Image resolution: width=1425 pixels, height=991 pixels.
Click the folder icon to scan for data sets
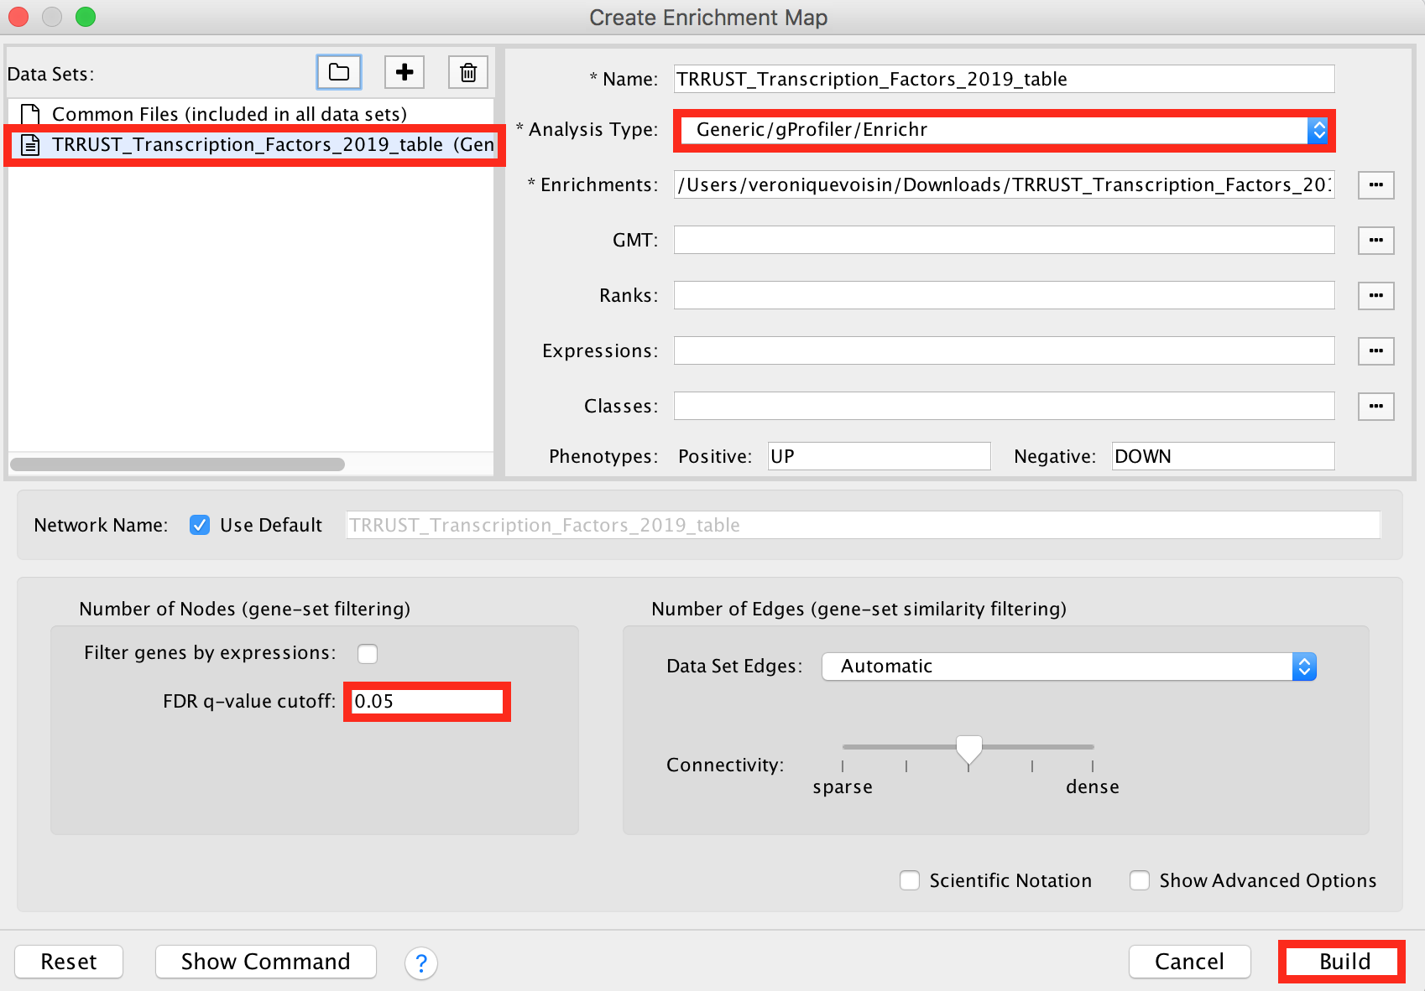tap(339, 72)
